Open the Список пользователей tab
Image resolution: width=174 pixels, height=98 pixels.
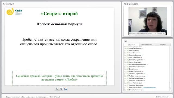(x=147, y=45)
